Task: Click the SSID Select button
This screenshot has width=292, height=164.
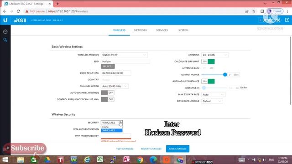Action: tap(108, 67)
